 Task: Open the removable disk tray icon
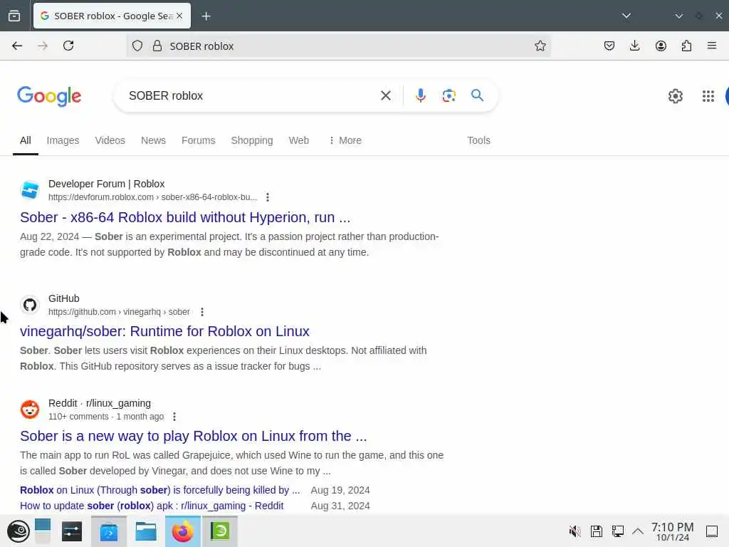(597, 531)
